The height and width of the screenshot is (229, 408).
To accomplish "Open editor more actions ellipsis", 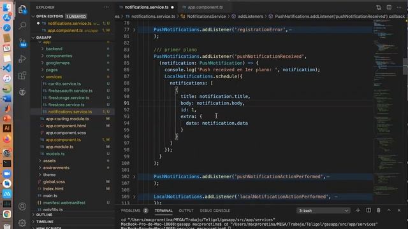I will click(x=399, y=7).
